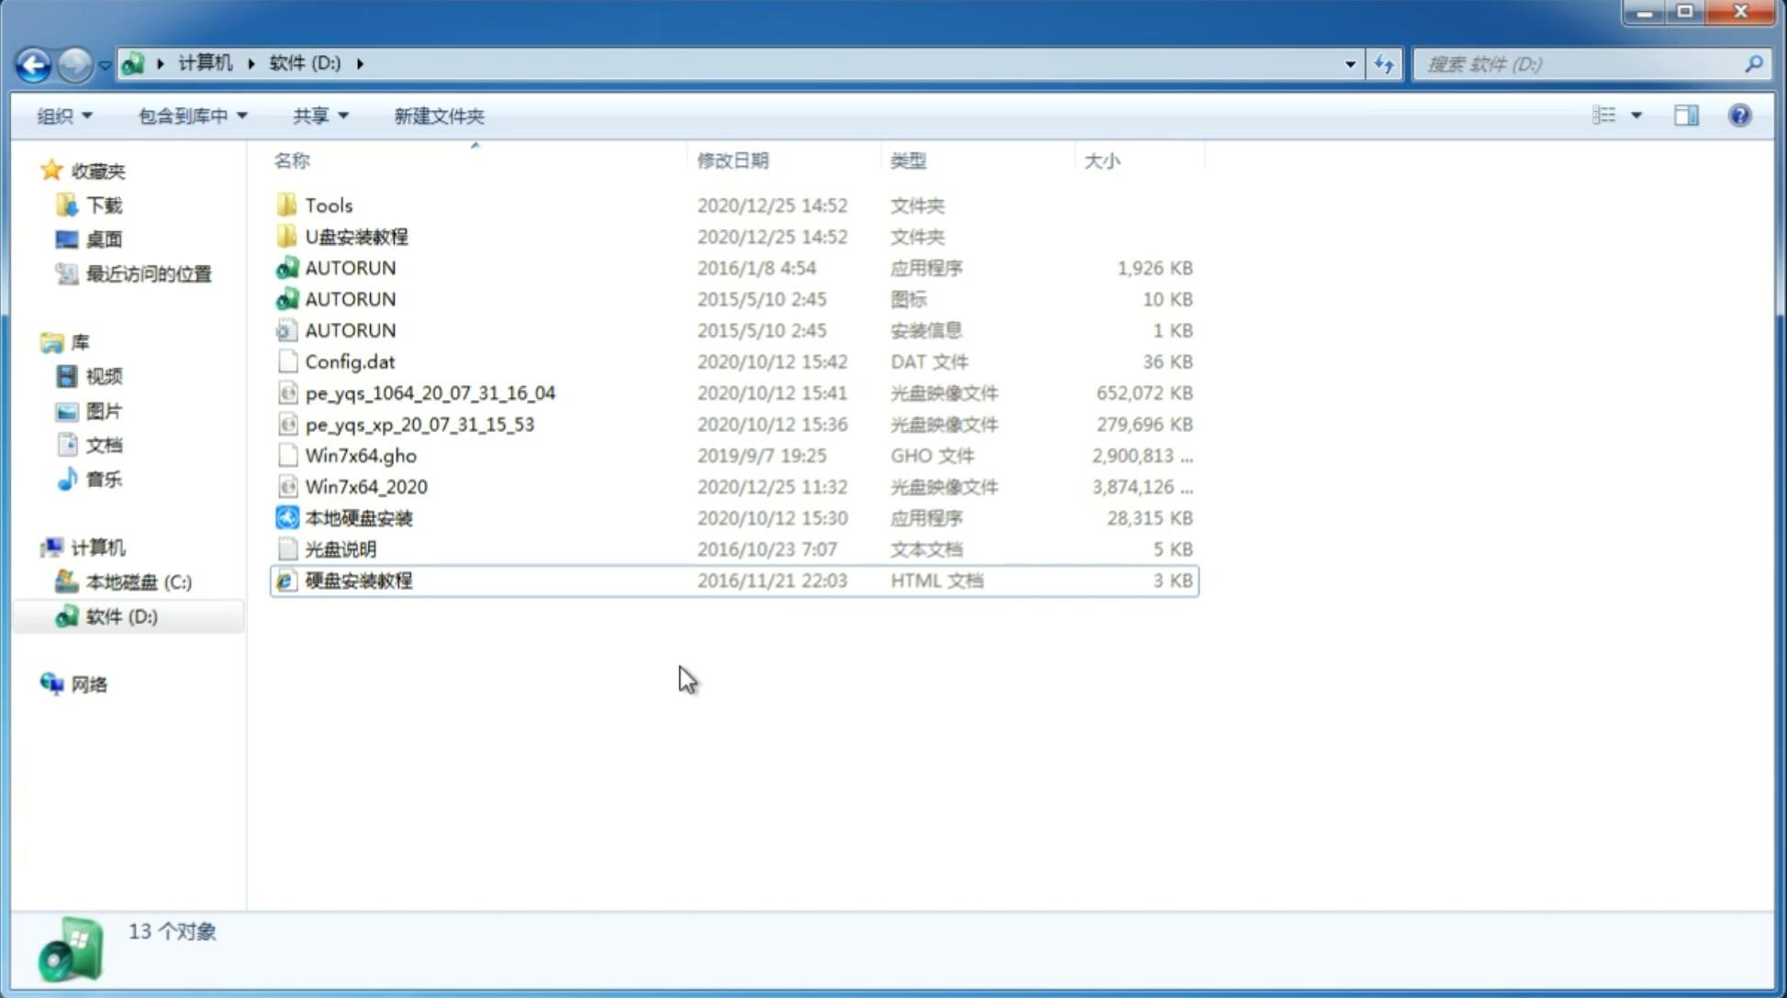Expand 库 section in sidebar
The image size is (1787, 998).
[37, 341]
